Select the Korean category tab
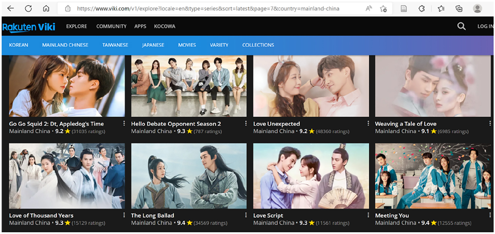The image size is (495, 234). (19, 45)
